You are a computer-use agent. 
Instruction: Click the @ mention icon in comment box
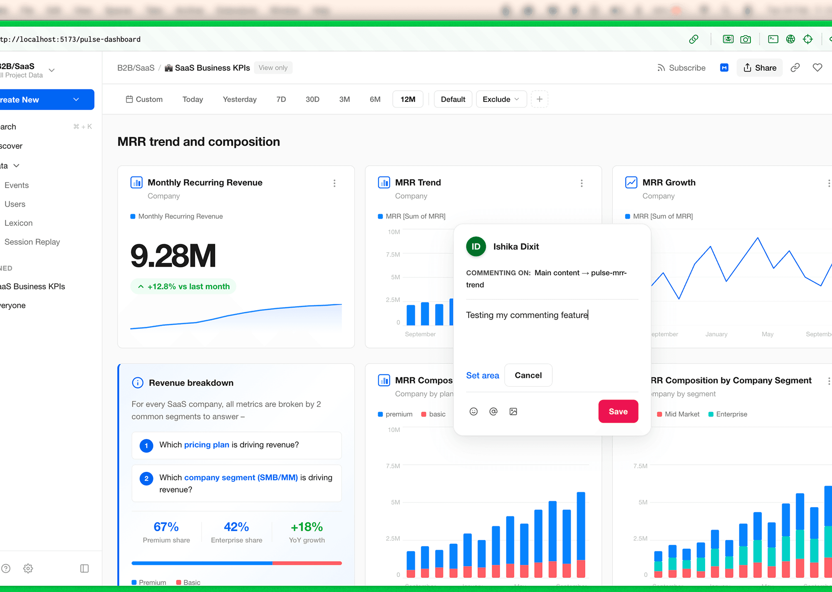tap(493, 412)
